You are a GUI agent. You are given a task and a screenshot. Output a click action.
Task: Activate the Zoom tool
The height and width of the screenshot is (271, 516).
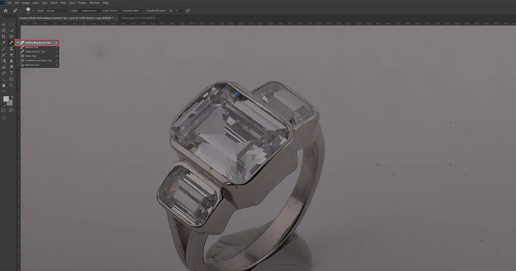12,85
